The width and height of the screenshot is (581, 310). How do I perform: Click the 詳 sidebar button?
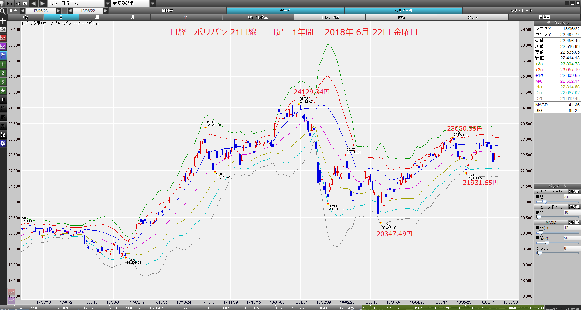[x=3, y=108]
